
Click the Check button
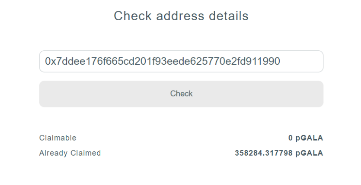181,94
